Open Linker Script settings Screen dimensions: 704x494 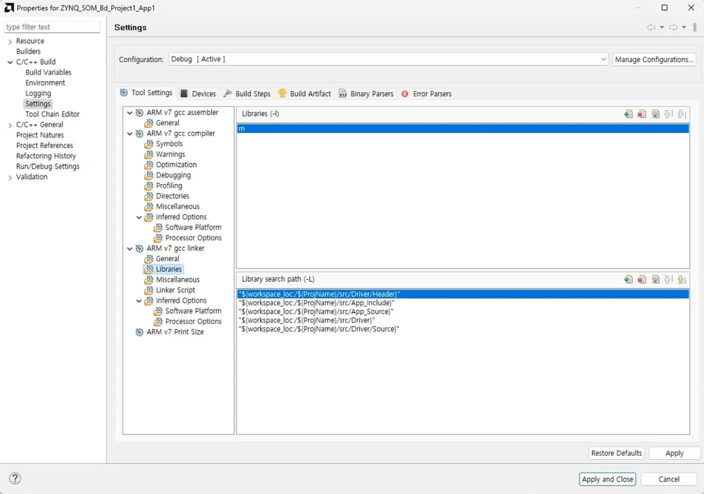point(175,290)
